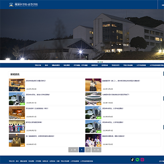Open 学校介绍 in the main navigation bar

tap(38, 66)
